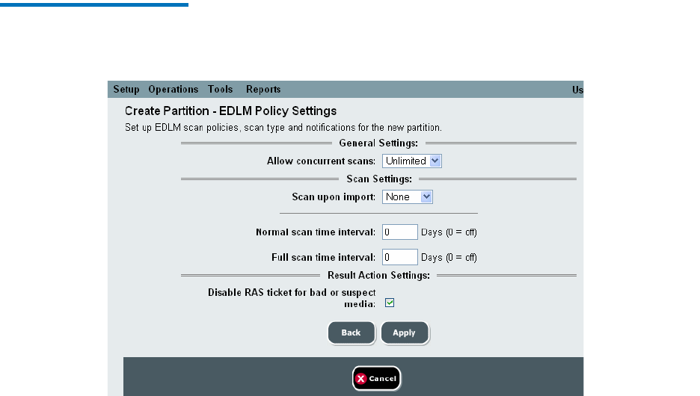The height and width of the screenshot is (396, 700).
Task: Cancel the partition creation
Action: [x=377, y=379]
